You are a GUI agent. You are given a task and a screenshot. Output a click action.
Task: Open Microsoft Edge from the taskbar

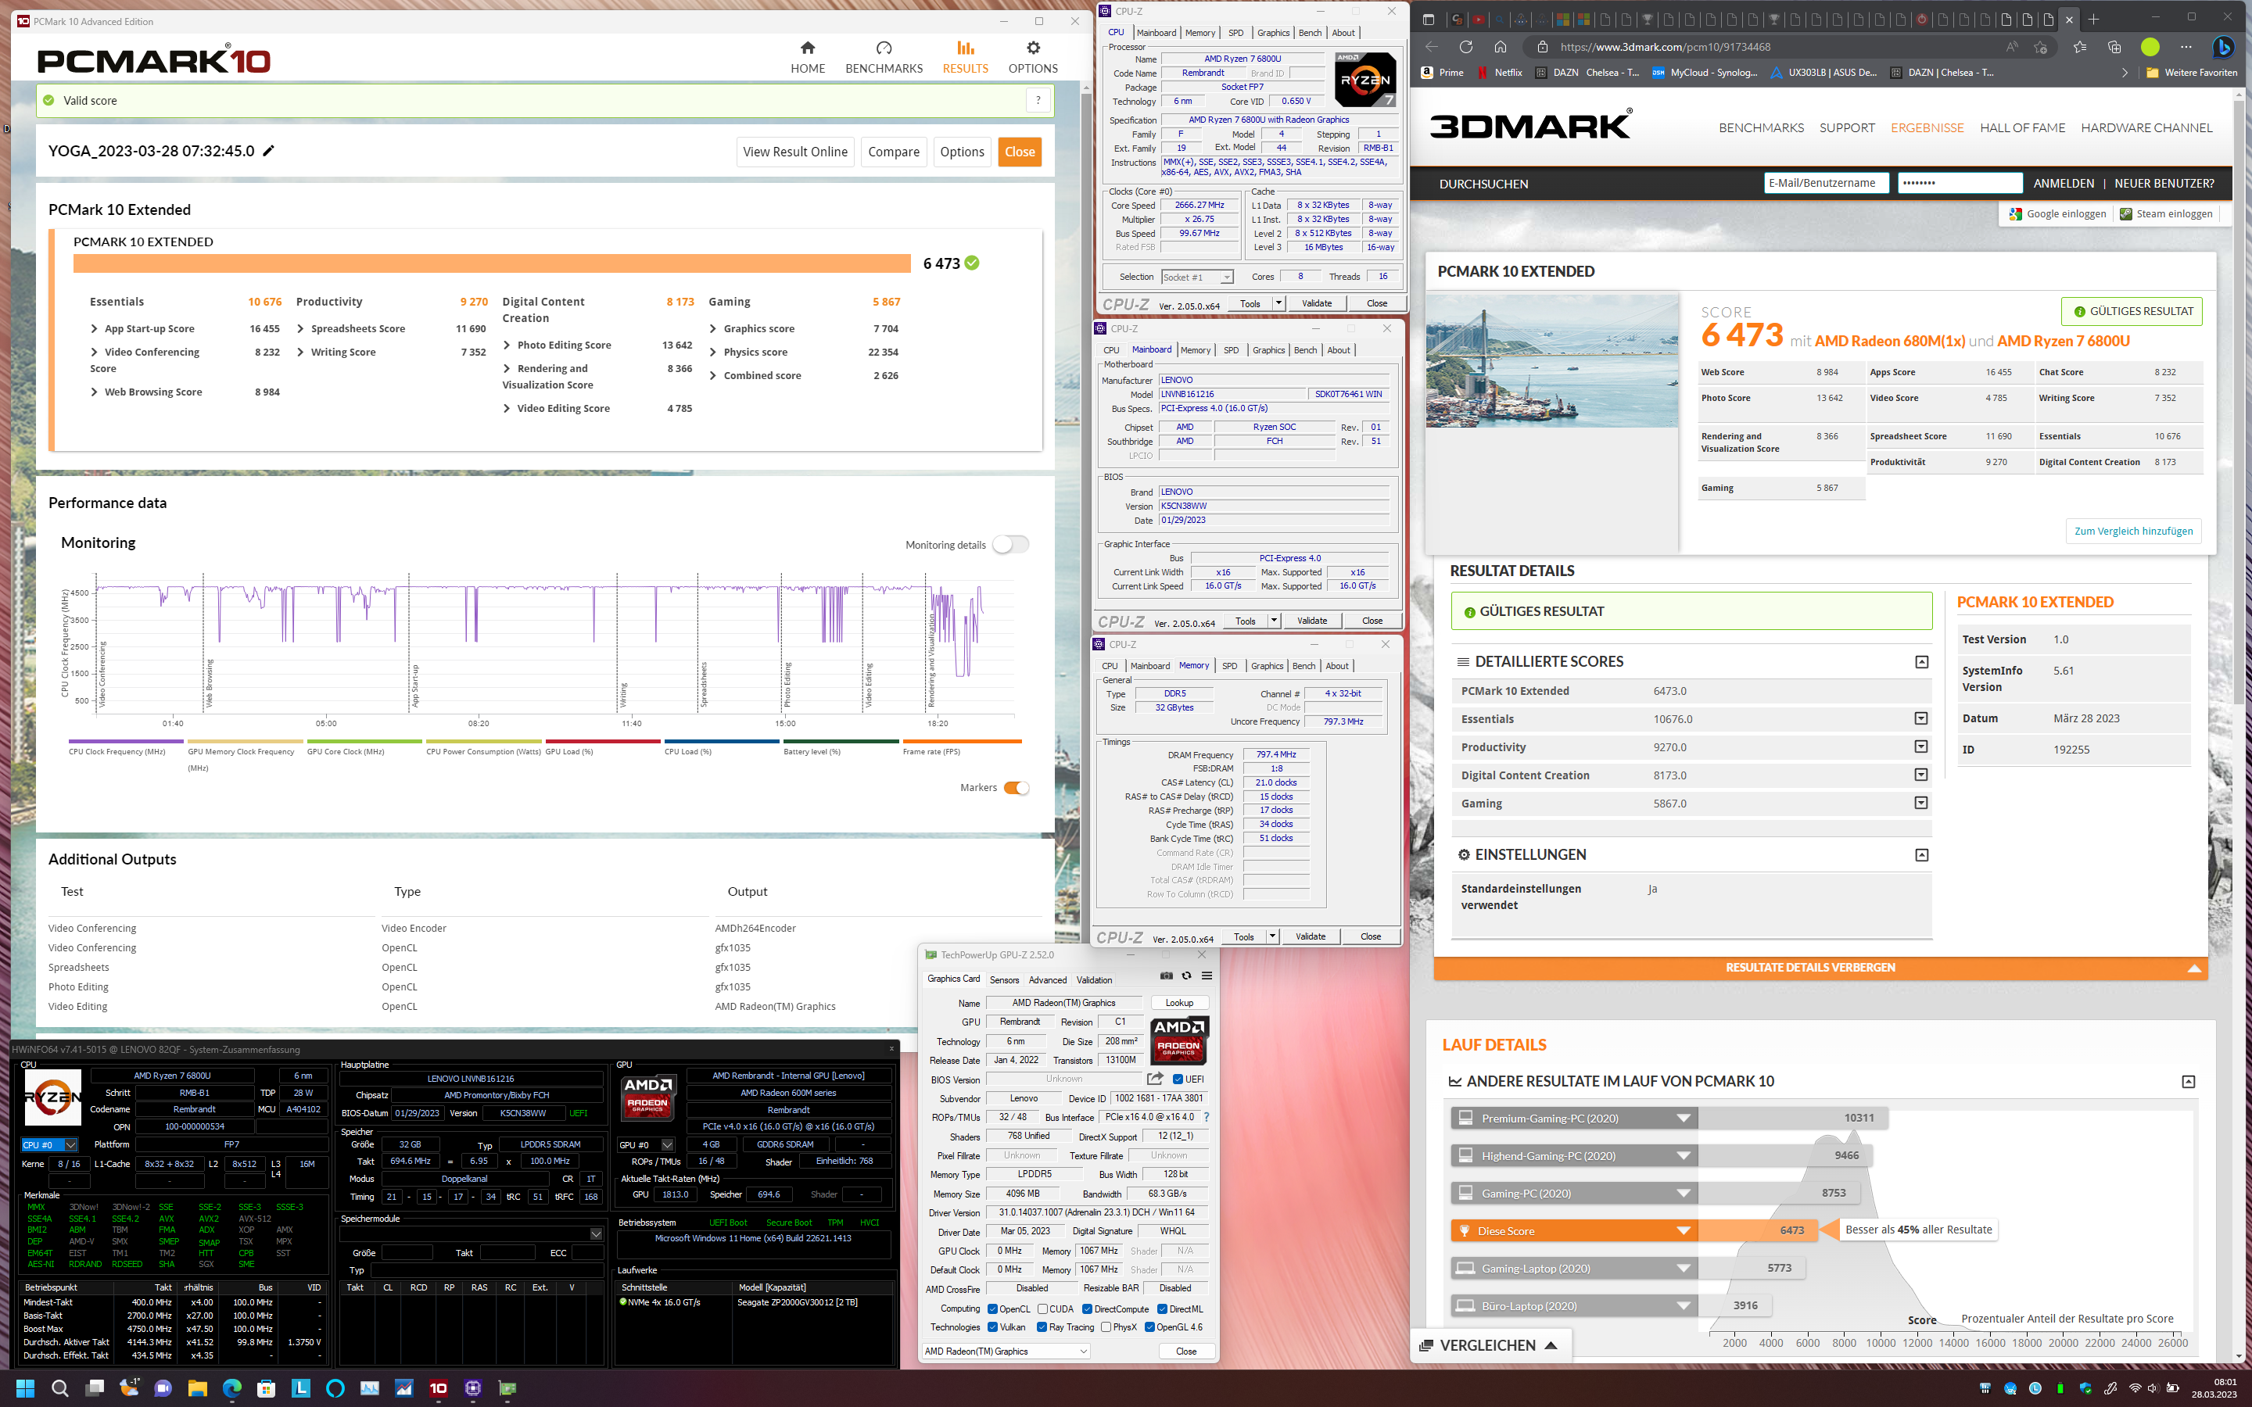pyautogui.click(x=231, y=1388)
